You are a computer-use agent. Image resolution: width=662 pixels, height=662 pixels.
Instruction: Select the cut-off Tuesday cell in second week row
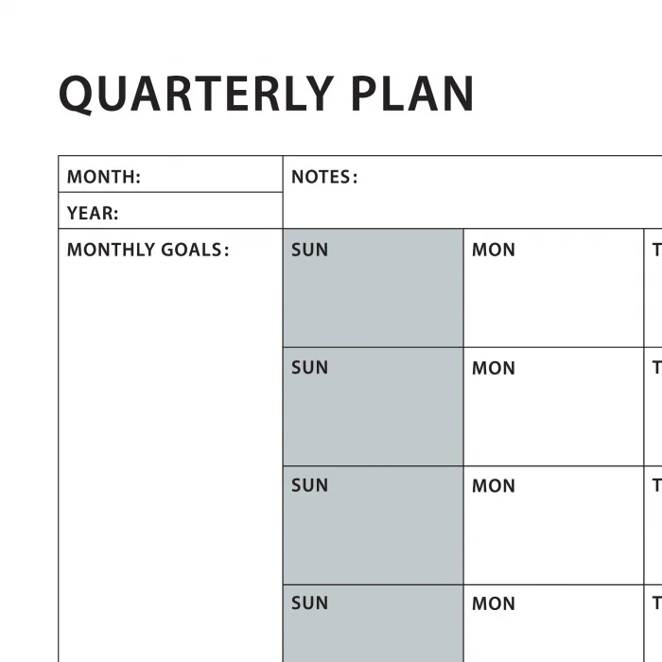[653, 407]
